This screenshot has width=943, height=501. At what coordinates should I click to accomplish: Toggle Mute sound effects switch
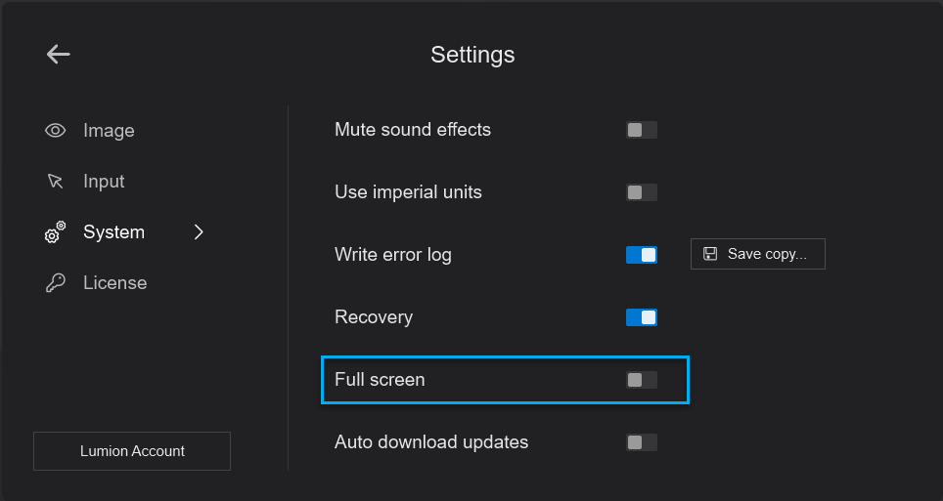click(x=642, y=130)
